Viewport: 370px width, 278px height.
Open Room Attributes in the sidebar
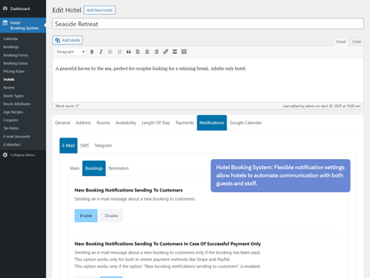click(x=17, y=104)
